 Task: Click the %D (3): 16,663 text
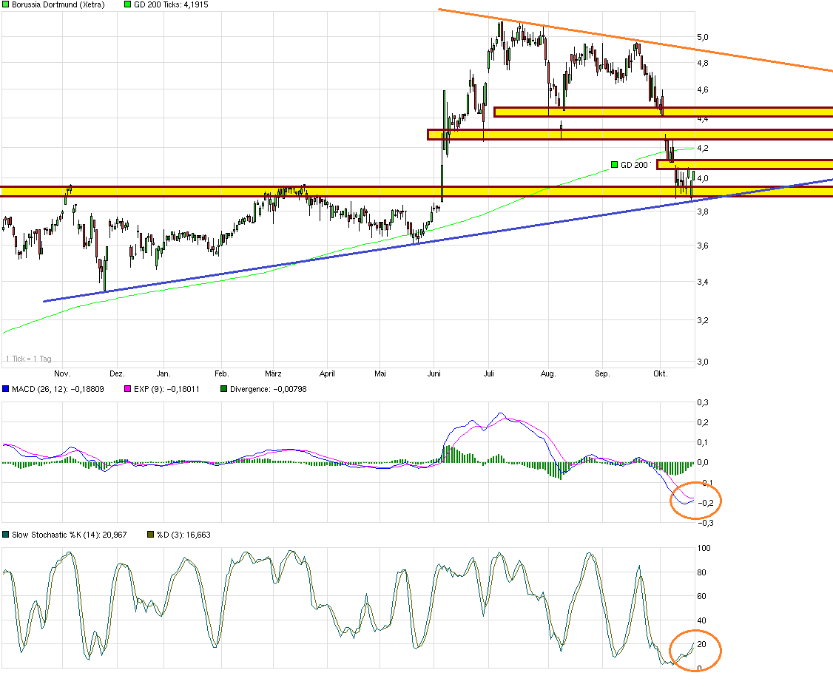(183, 535)
